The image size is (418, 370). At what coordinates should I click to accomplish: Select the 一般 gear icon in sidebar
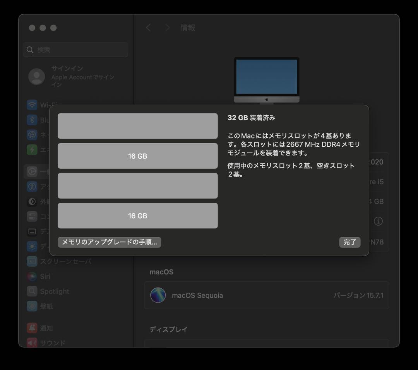(x=32, y=171)
